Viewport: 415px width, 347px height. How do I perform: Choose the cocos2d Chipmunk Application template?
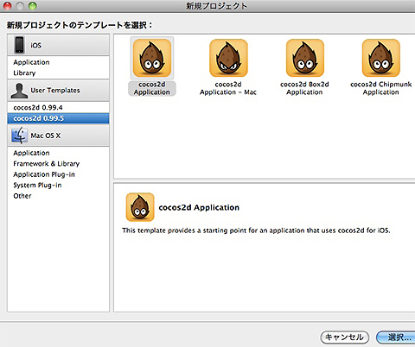point(381,58)
